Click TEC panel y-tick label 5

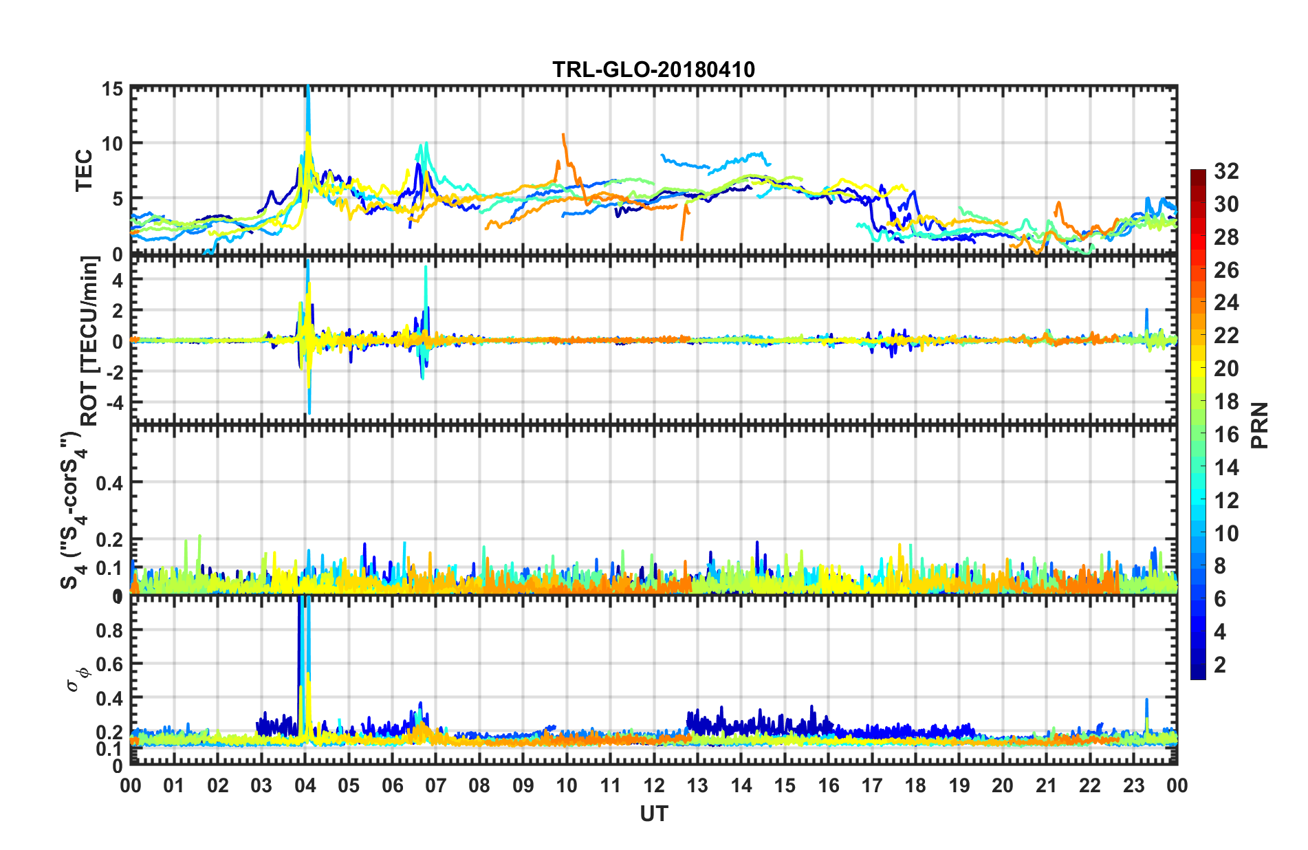pos(117,199)
